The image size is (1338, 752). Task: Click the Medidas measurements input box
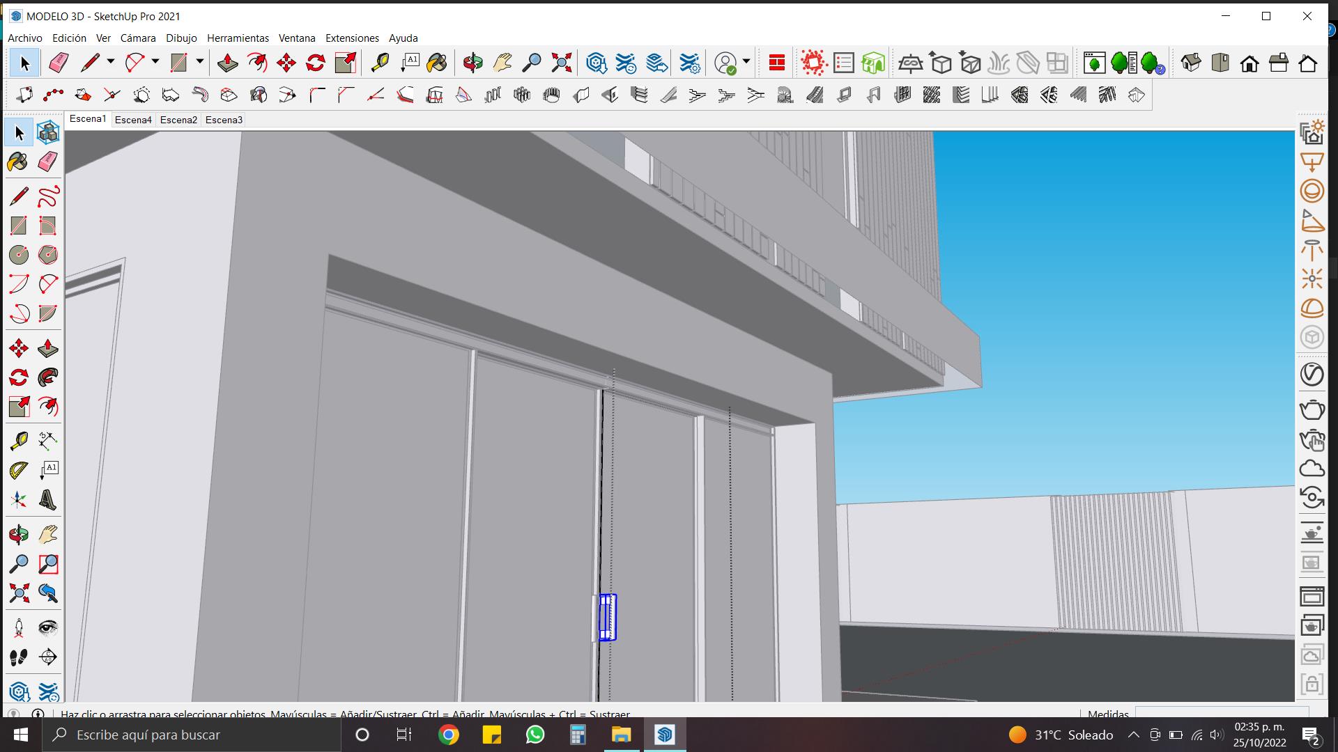1221,713
